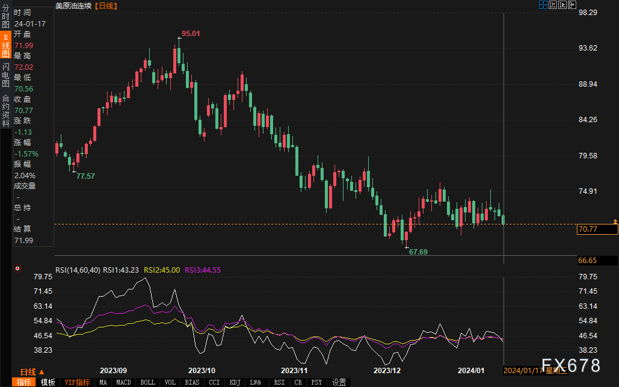Apply the MA indicator
This screenshot has width=619, height=387.
click(x=103, y=382)
